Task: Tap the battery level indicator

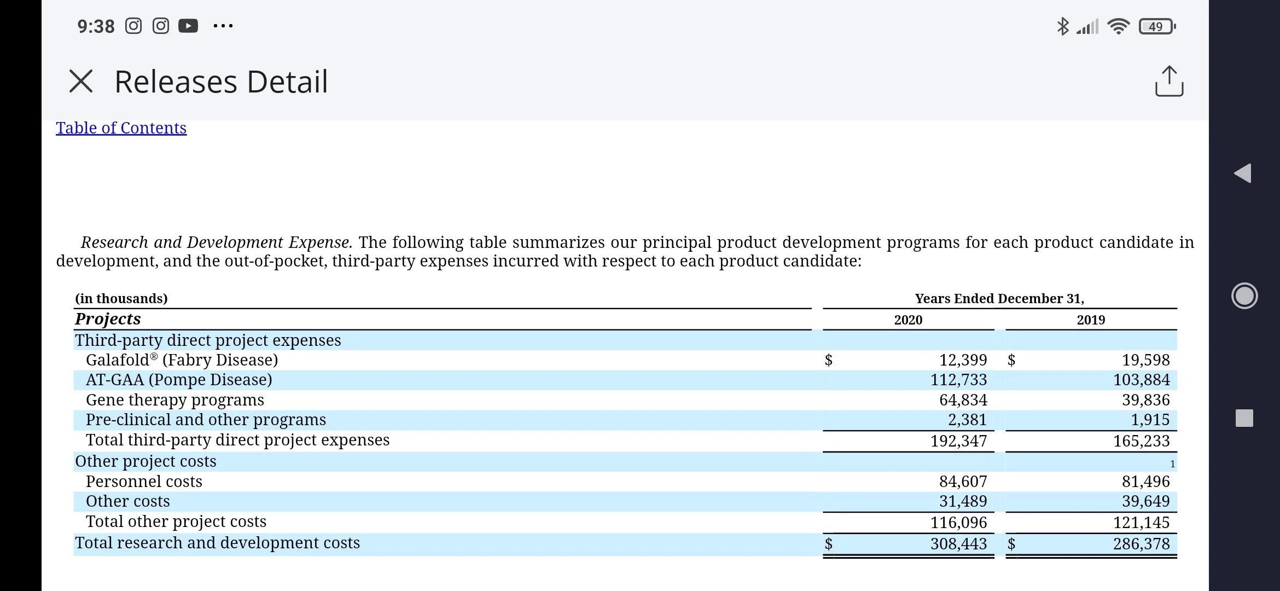Action: tap(1157, 26)
